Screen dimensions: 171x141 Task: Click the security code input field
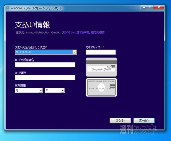pyautogui.click(x=101, y=52)
